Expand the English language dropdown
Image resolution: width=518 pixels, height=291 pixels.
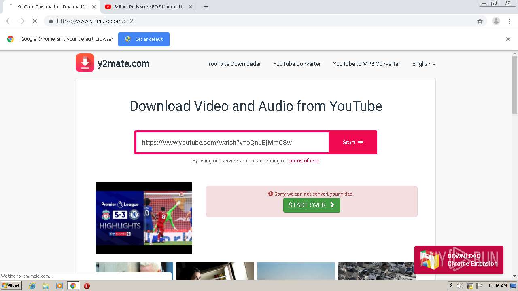[424, 64]
